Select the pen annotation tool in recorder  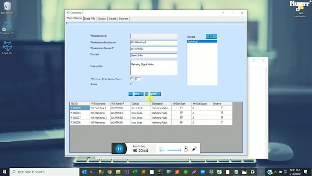[194, 149]
